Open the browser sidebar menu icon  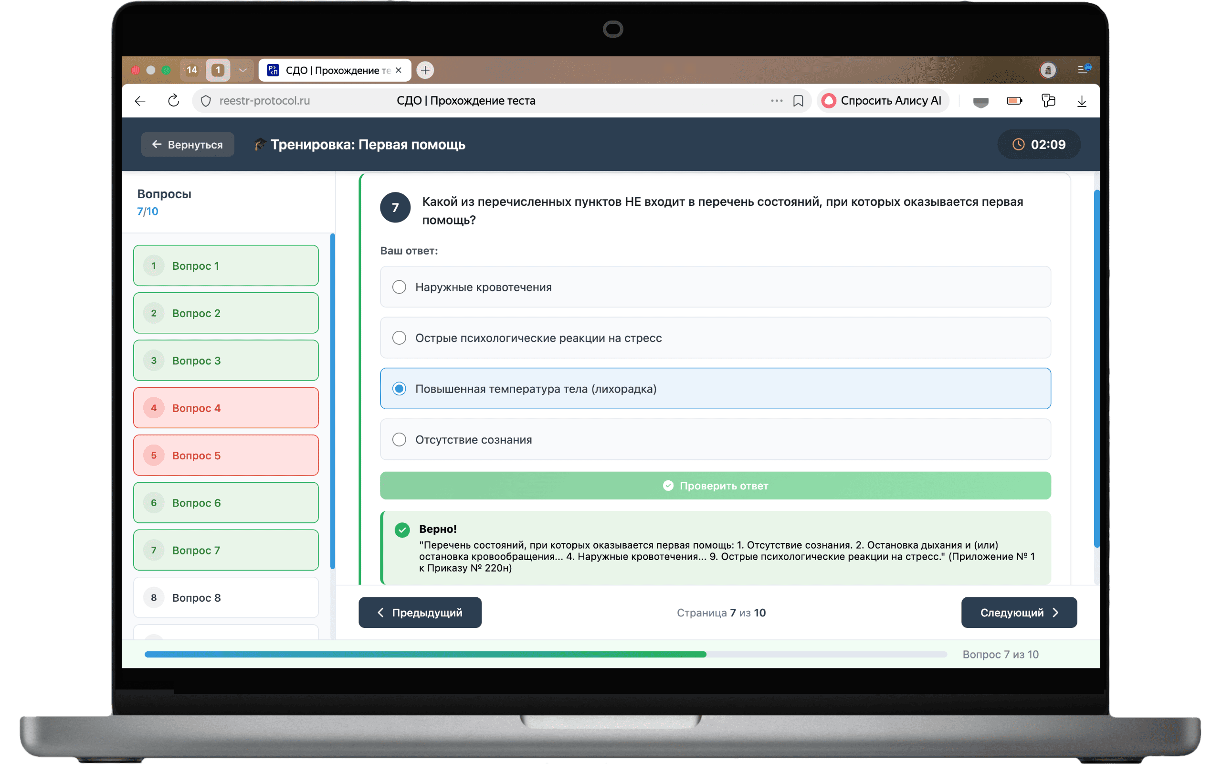pos(1083,69)
